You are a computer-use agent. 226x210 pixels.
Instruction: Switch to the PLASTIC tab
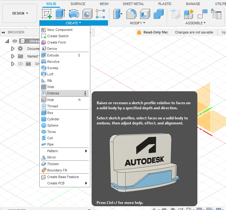[x=165, y=4]
